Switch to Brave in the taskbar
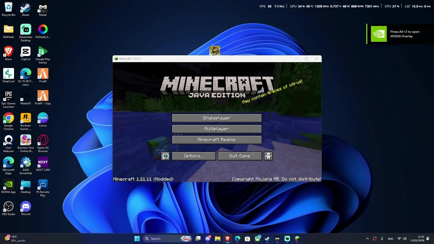Viewport: 434px width, 244px height. pyautogui.click(x=228, y=239)
